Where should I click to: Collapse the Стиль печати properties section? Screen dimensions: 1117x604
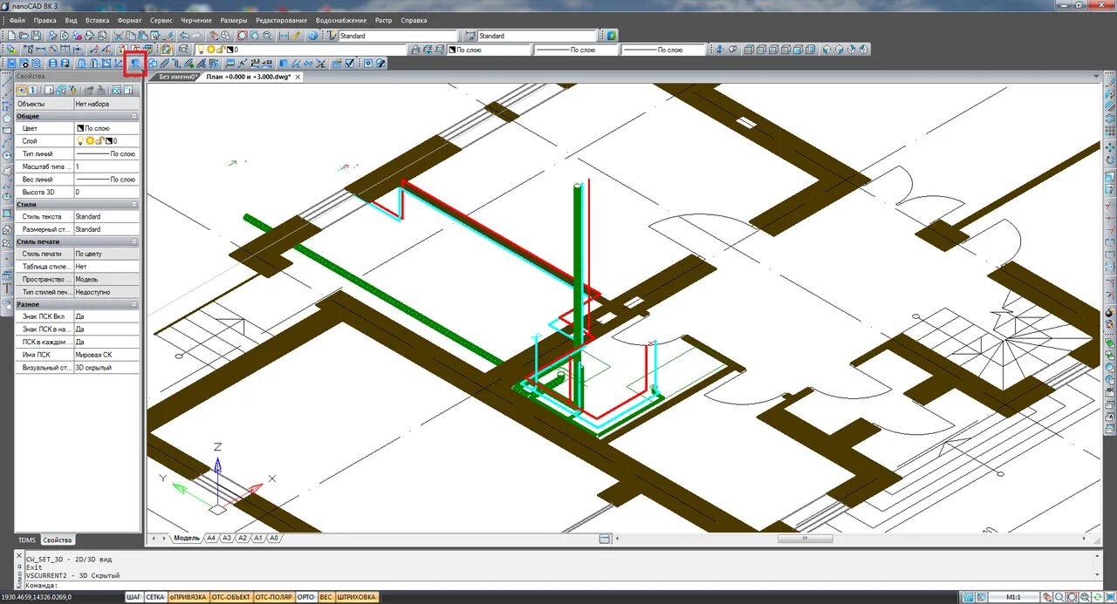134,241
